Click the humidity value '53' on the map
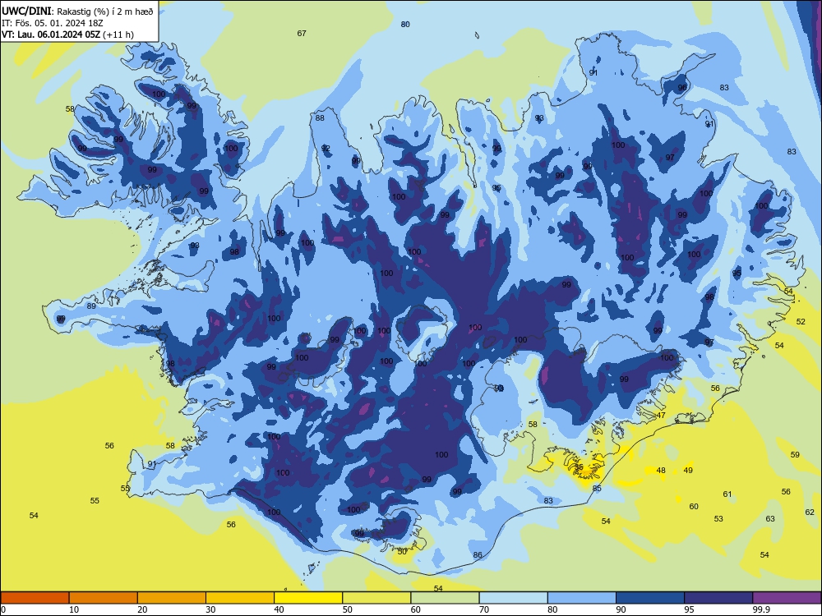The width and height of the screenshot is (822, 616). (x=718, y=518)
